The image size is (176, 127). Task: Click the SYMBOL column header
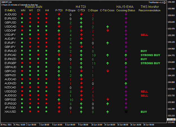[x=10, y=10]
